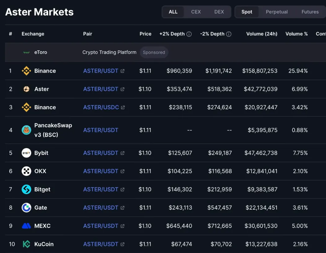Open the Aster exchange ASTER/USDT pair link

pos(101,89)
